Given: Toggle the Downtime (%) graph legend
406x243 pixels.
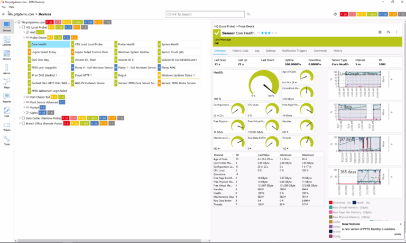Looking at the screenshot, I should pyautogui.click(x=340, y=203).
